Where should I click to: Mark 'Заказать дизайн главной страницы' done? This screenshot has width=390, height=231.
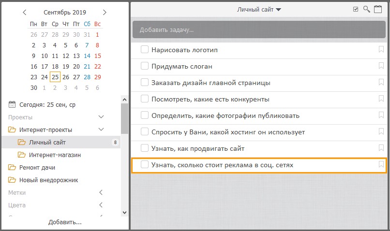[145, 82]
